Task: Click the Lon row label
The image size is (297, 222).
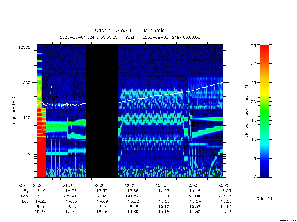Action: click(x=24, y=196)
